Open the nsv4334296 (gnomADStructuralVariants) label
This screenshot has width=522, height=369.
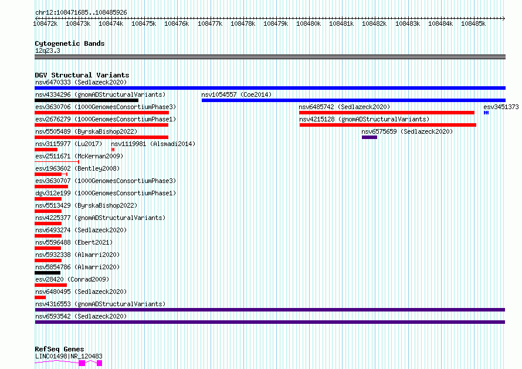pyautogui.click(x=100, y=94)
